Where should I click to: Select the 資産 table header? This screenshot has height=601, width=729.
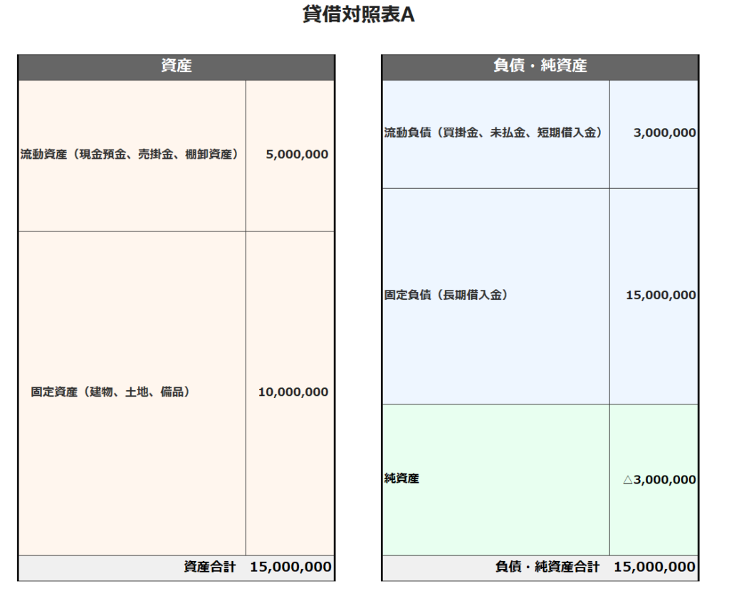(x=176, y=67)
